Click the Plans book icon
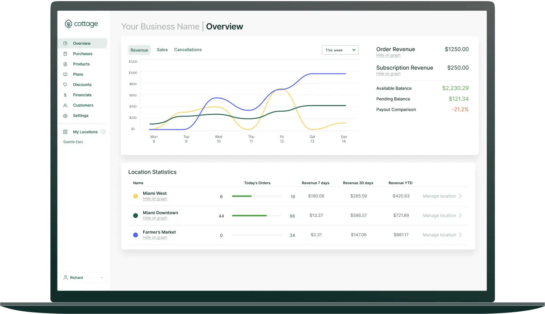Screen dimensions: 545x314 pyautogui.click(x=65, y=75)
